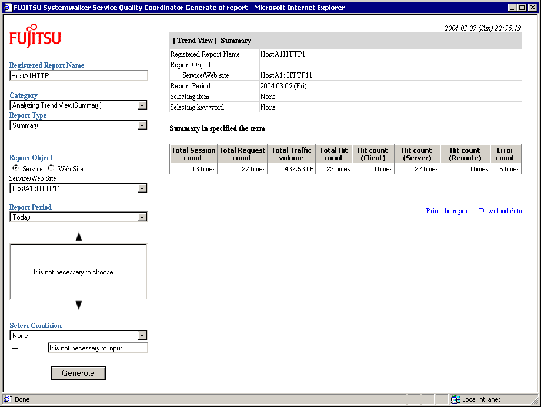Click the '[ Trend View ] Summary' heading
The width and height of the screenshot is (541, 407).
point(212,41)
